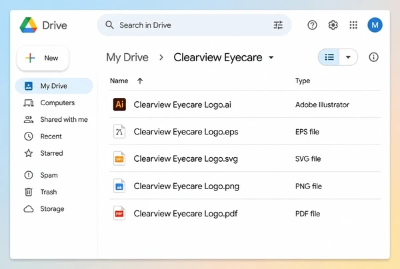The width and height of the screenshot is (400, 269).
Task: Select My Drive in sidebar
Action: tap(54, 86)
